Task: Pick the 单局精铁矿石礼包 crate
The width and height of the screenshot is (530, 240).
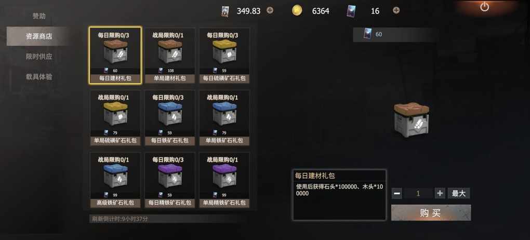Action: (x=224, y=180)
